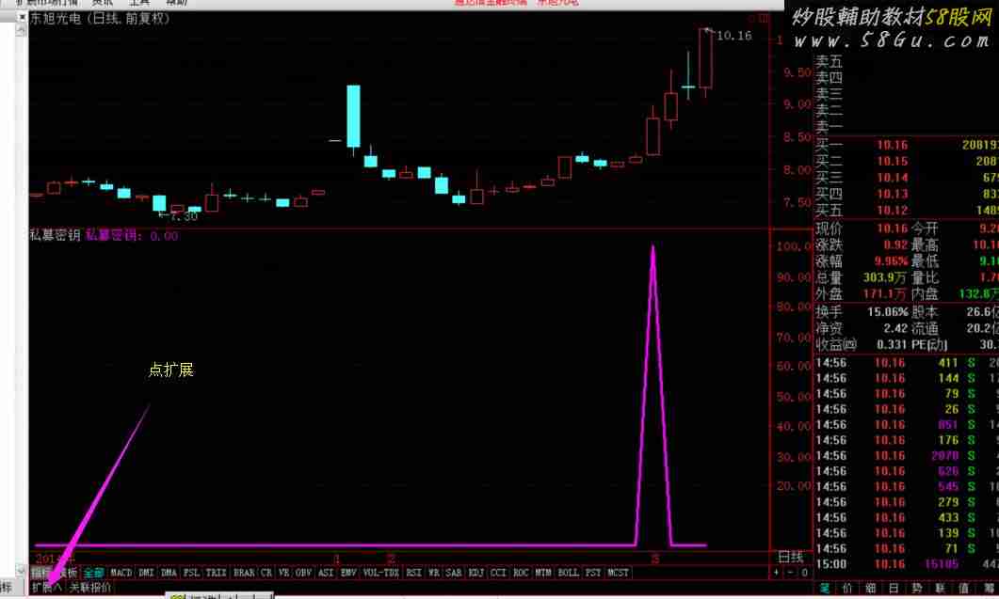
Task: Open the 值 tab in quote panel
Action: (x=964, y=588)
